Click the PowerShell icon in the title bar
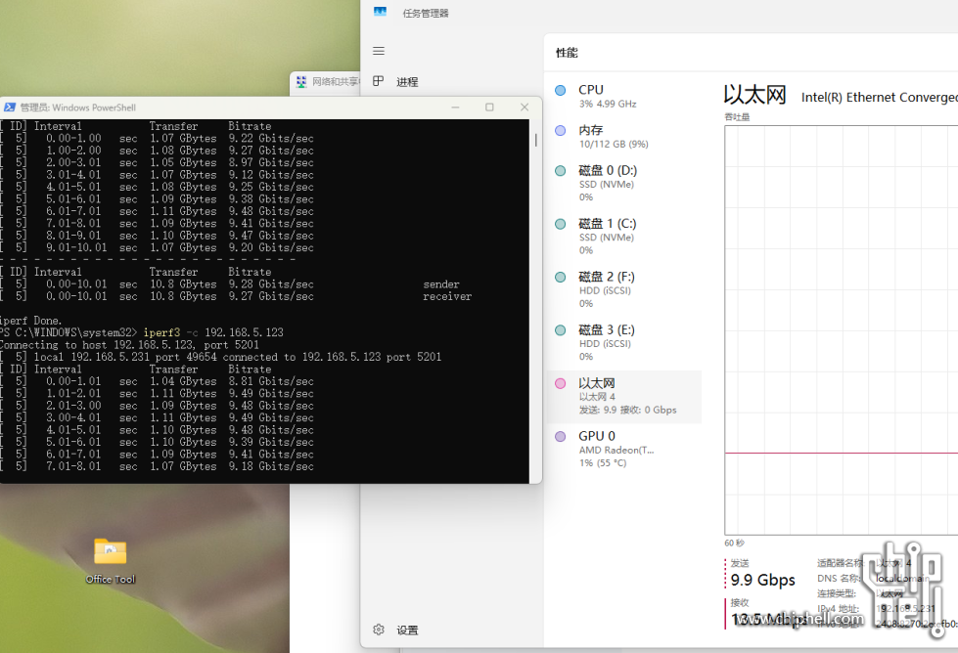This screenshot has width=958, height=653. coord(10,108)
